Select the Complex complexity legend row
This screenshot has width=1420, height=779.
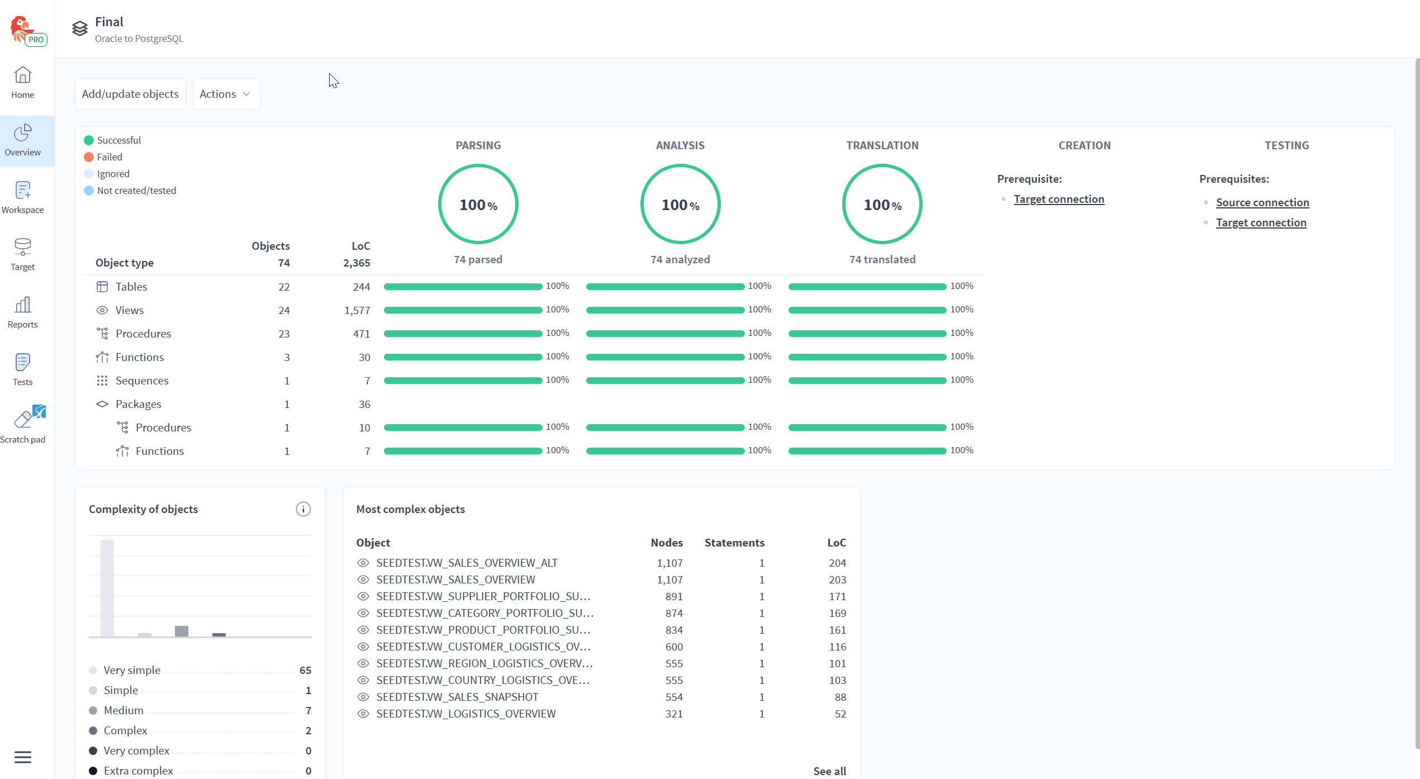200,730
